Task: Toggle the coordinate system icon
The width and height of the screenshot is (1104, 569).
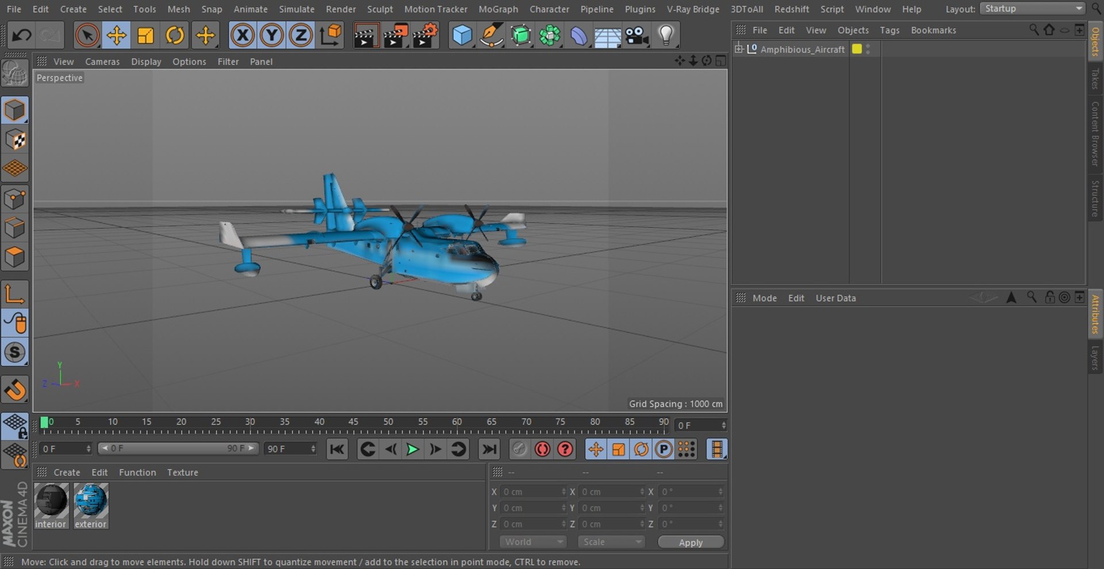Action: [331, 36]
